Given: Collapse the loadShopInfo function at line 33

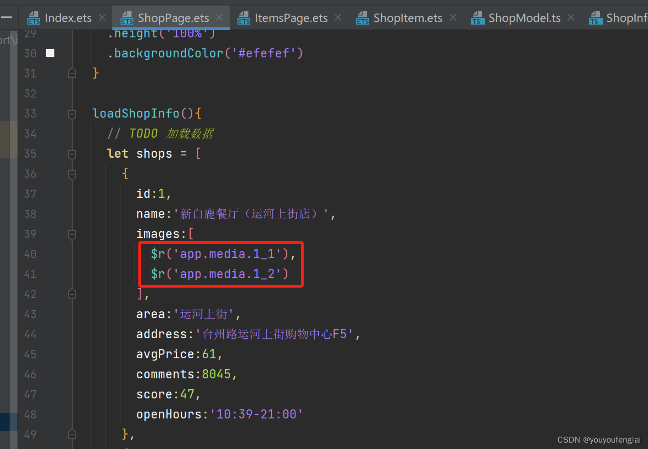Looking at the screenshot, I should (72, 114).
